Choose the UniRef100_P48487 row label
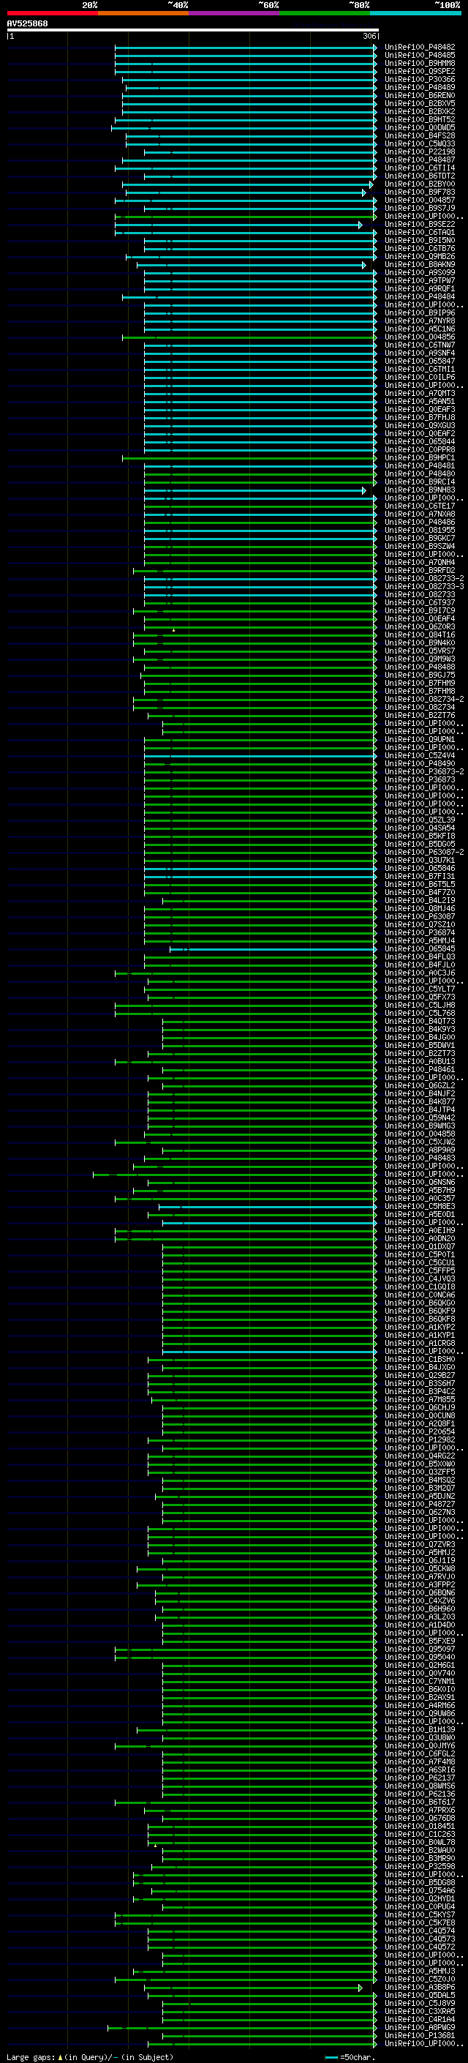Image resolution: width=468 pixels, height=2063 pixels. (419, 160)
